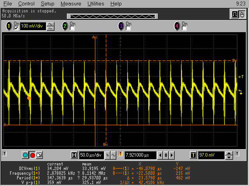Screen dimensions: 249x186
Task: Click the 100 mV/div vertical scale field
Action: point(33,26)
